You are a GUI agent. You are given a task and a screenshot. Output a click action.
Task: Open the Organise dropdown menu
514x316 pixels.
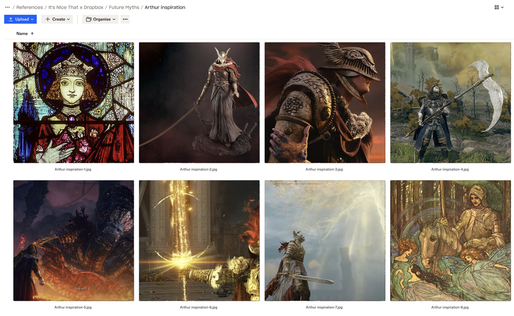(x=100, y=20)
